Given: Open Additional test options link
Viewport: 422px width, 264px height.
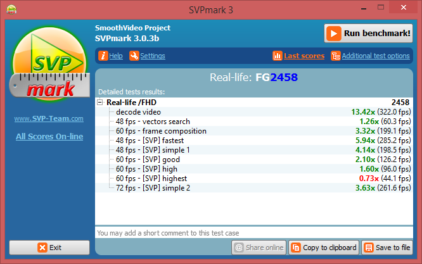Looking at the screenshot, I should tap(376, 56).
